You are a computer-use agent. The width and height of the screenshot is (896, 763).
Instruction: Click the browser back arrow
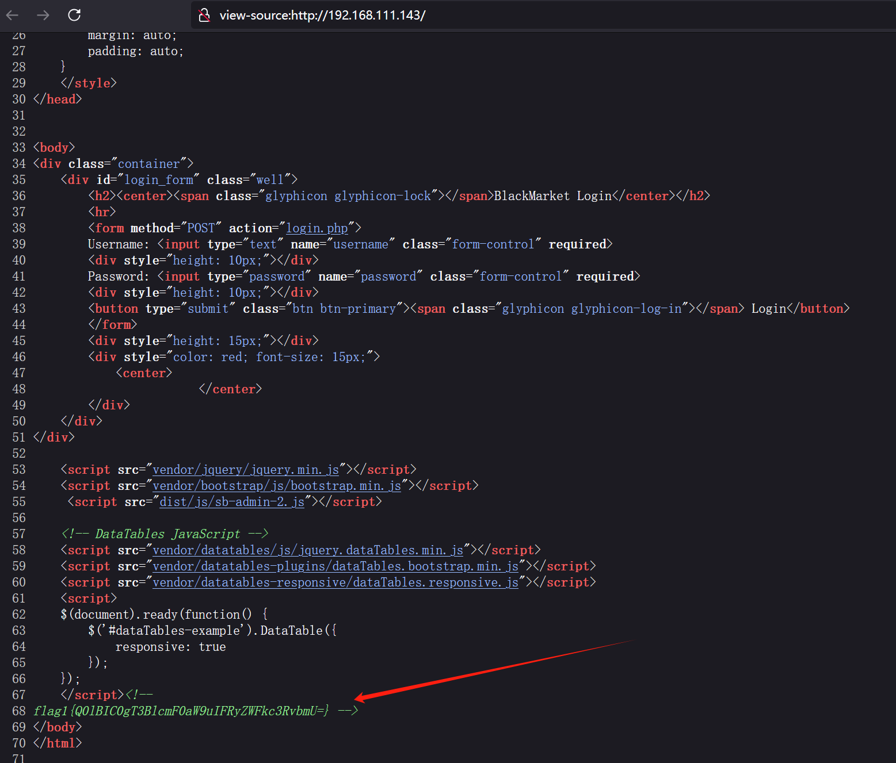pyautogui.click(x=12, y=15)
